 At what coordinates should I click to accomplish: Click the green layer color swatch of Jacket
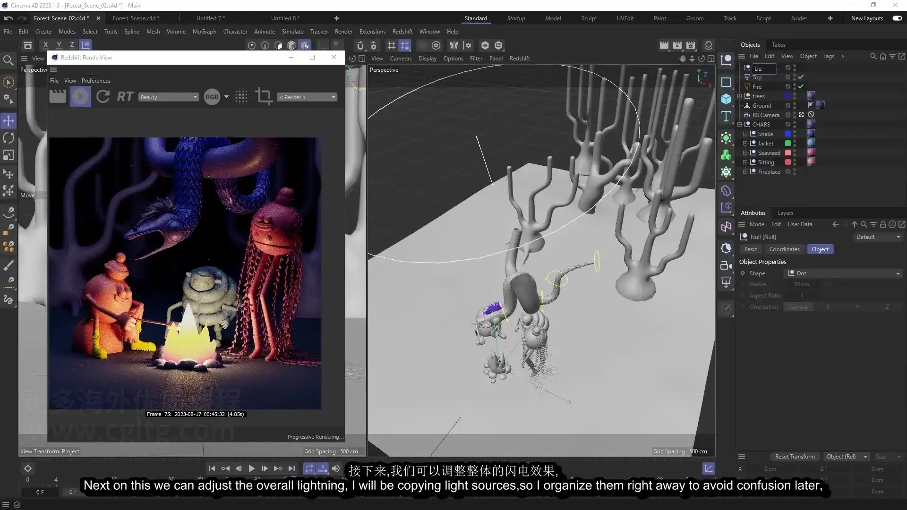tap(788, 144)
